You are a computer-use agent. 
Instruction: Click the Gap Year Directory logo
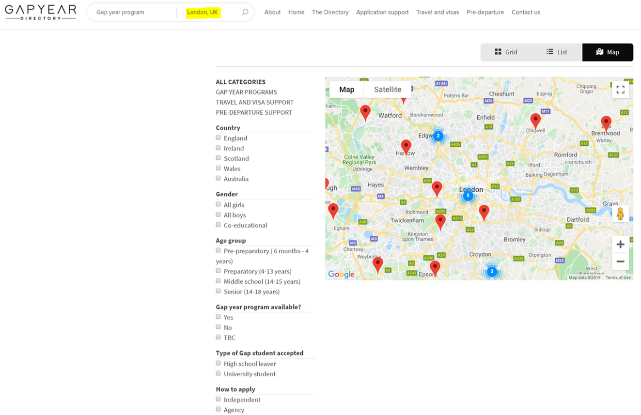click(40, 13)
